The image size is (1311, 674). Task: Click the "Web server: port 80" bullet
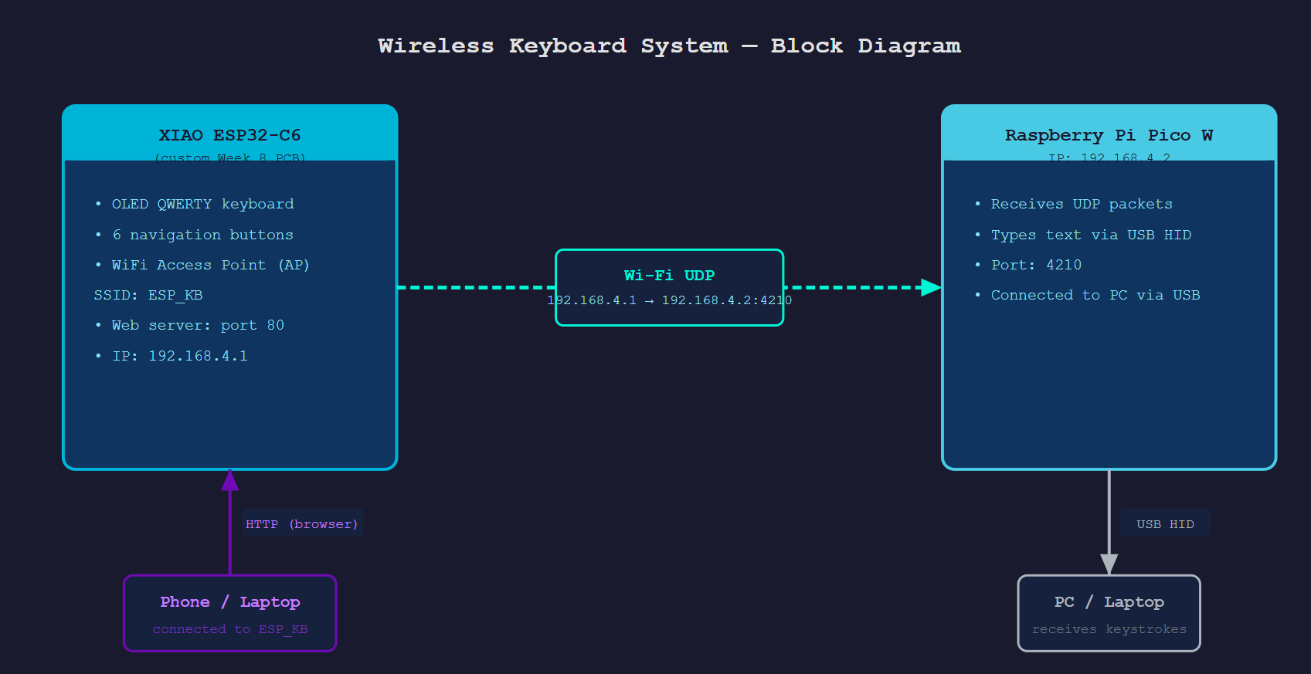tap(189, 326)
